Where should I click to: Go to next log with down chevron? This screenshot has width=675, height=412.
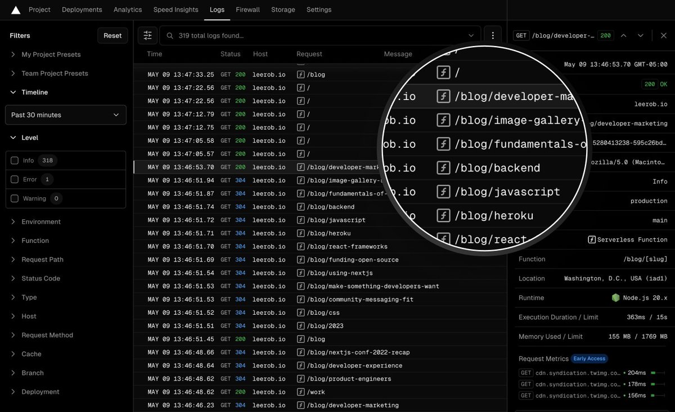(x=640, y=35)
